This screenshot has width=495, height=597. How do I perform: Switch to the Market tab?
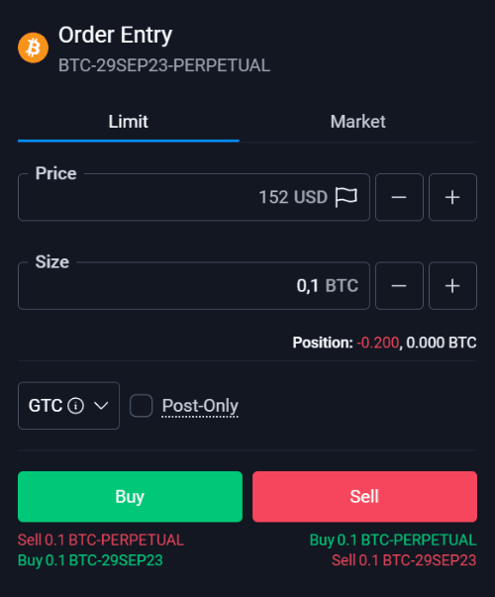click(358, 122)
